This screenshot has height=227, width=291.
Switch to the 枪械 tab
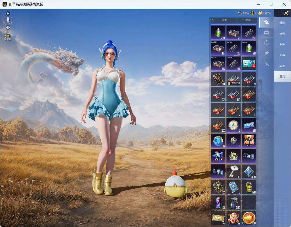click(282, 33)
